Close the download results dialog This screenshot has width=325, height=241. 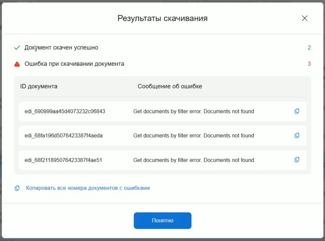click(305, 18)
